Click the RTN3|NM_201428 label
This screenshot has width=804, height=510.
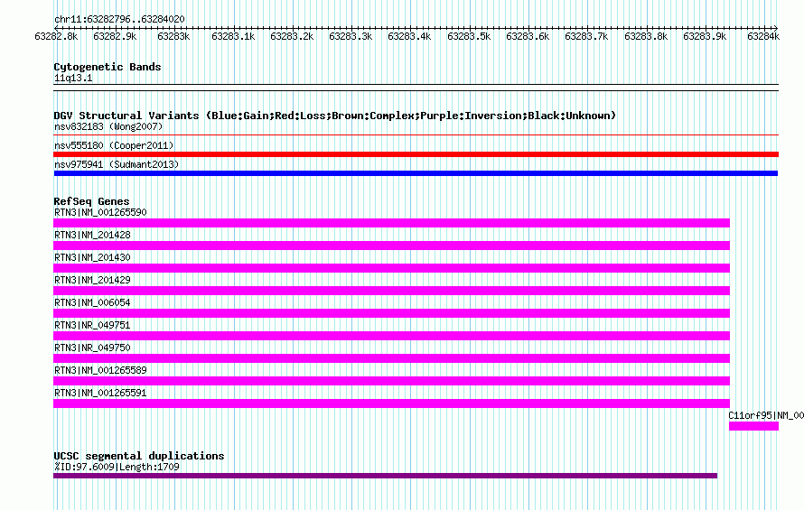[92, 235]
